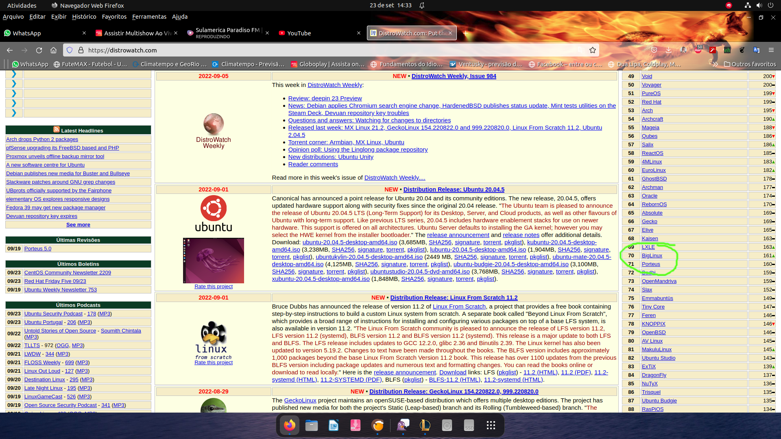The image size is (781, 439).
Task: Click the Linux From Scratch penguin logo
Action: tap(213, 340)
